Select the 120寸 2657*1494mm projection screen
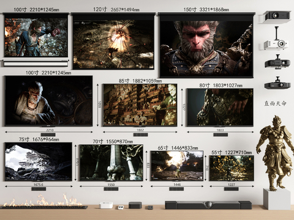This screenshot has width=294, height=220. point(113,41)
